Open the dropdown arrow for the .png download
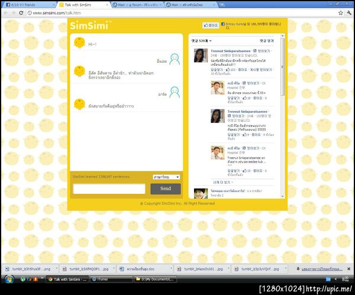355x295 pixels. [57, 268]
